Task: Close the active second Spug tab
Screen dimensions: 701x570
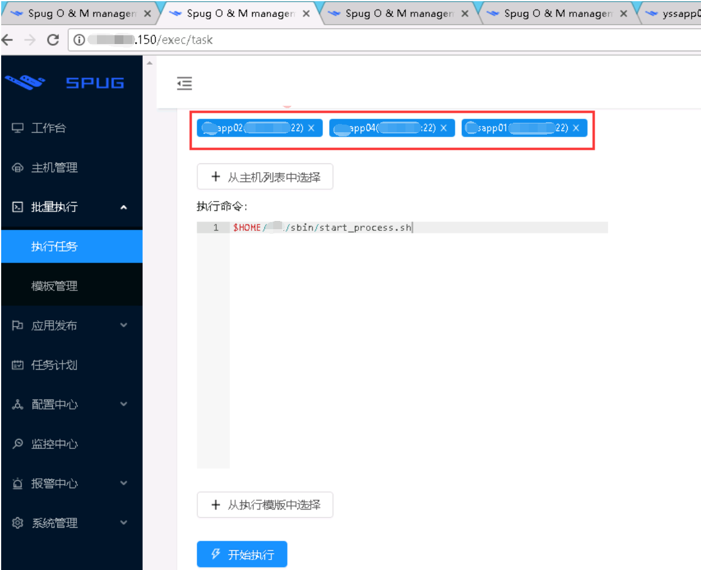Action: click(306, 14)
